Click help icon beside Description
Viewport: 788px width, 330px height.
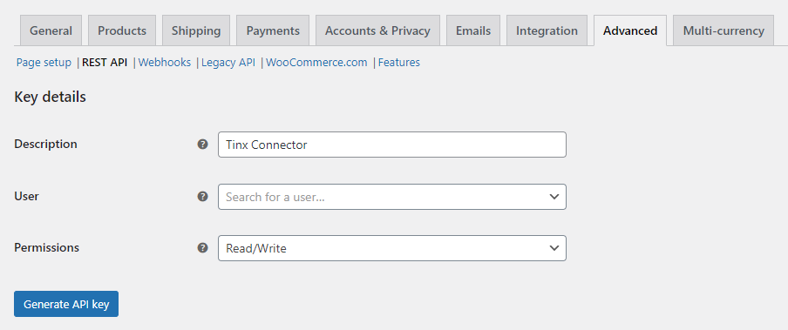point(202,145)
